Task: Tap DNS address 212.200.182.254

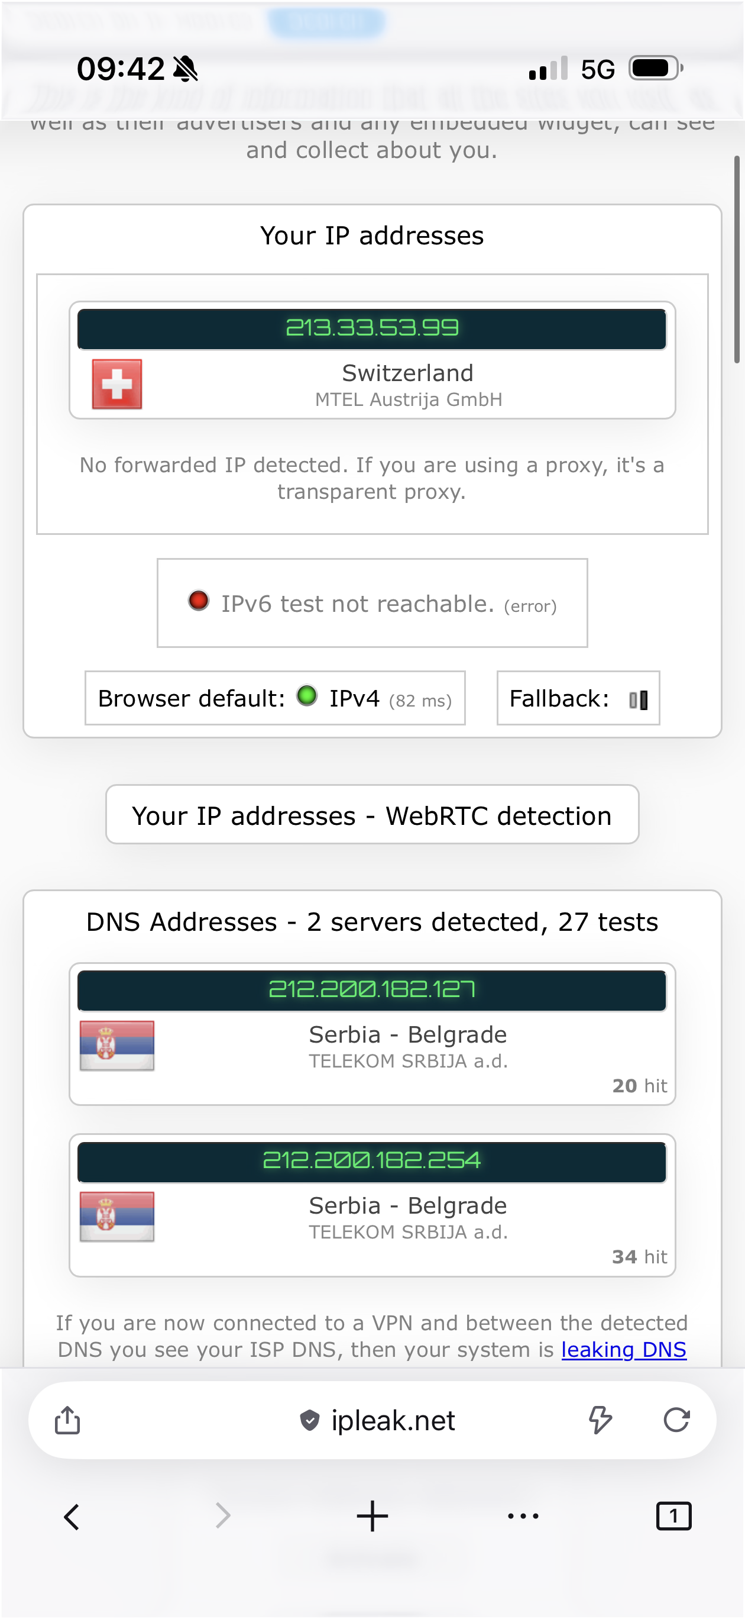Action: tap(372, 1161)
